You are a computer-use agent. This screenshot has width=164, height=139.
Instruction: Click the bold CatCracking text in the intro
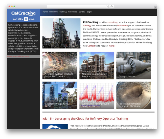click(91, 22)
